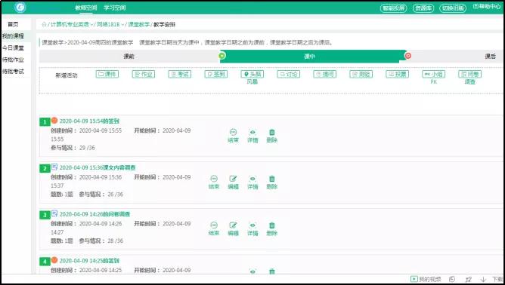Switch to the 教师空间 tab
The image size is (505, 285).
point(86,8)
